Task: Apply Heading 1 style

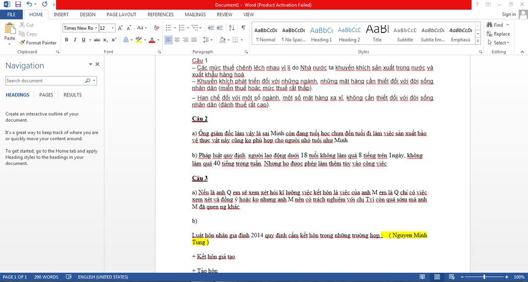Action: [x=321, y=34]
